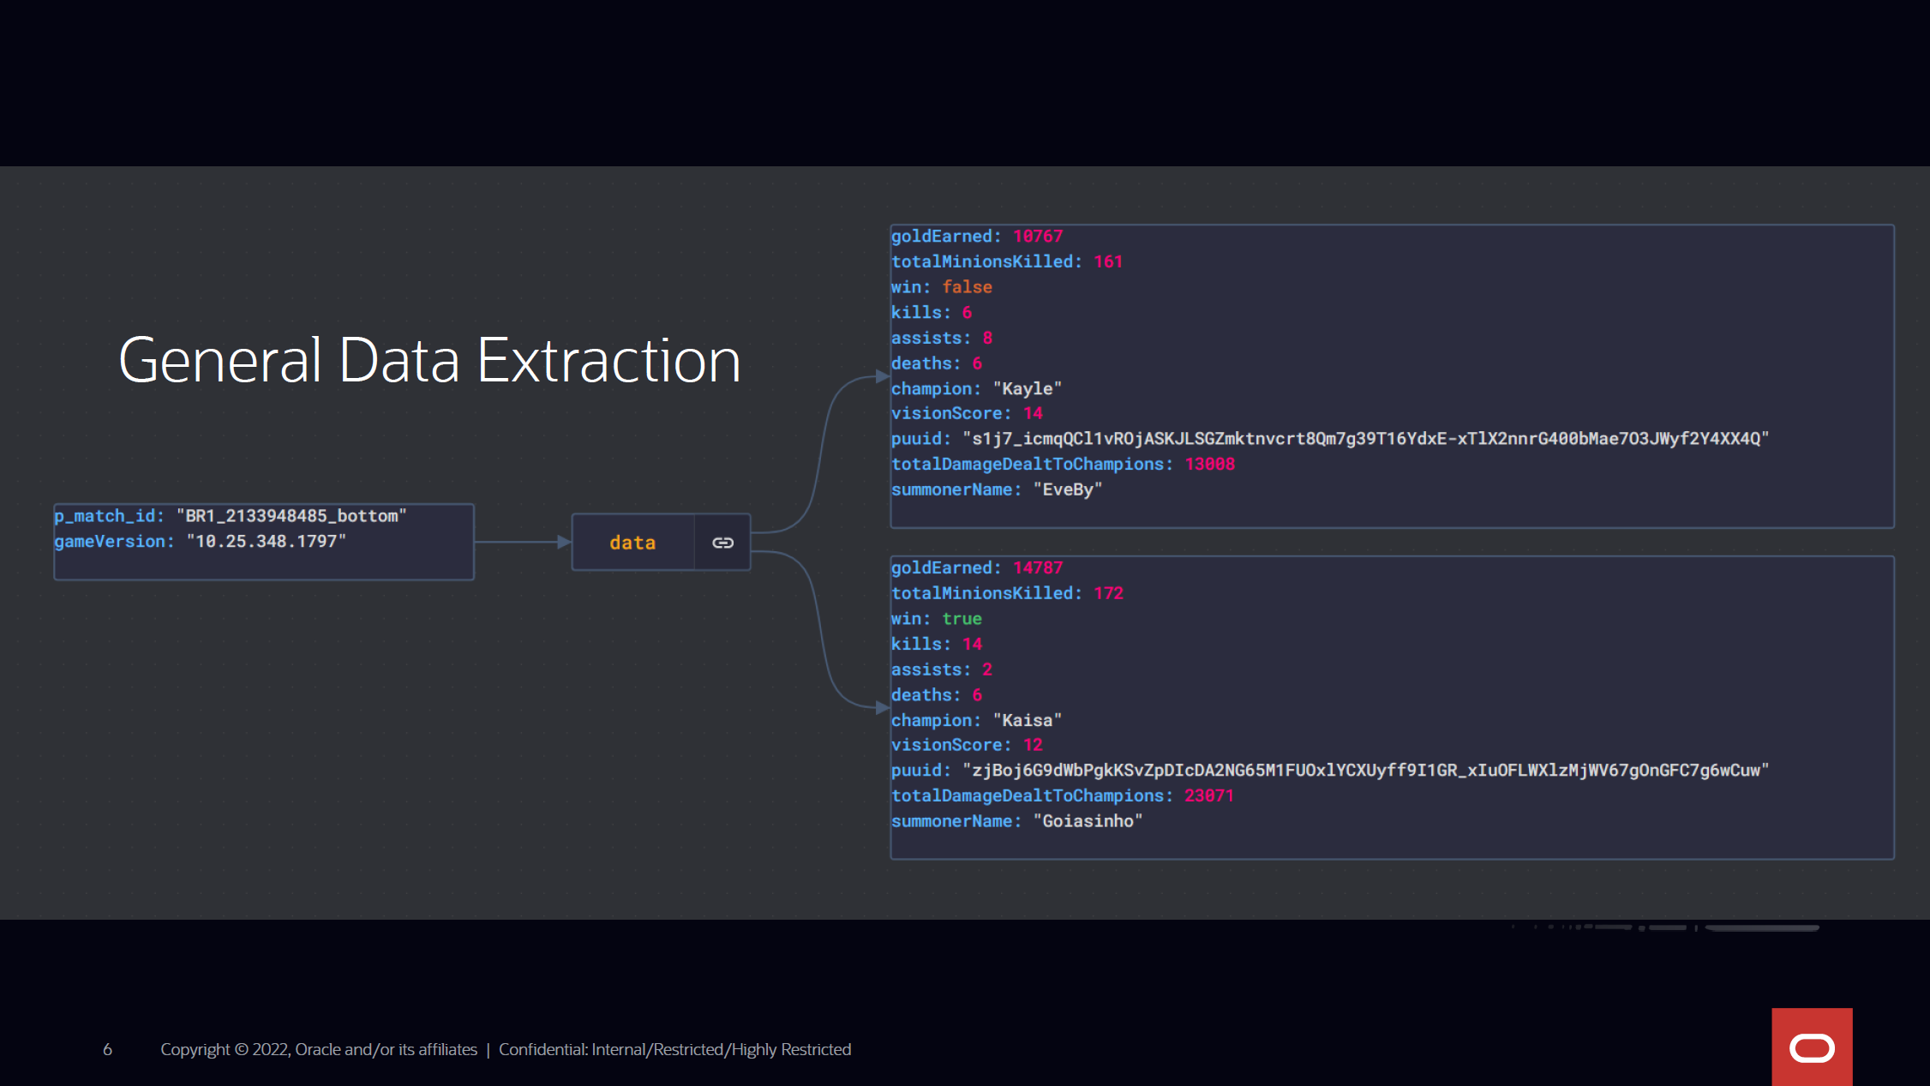
Task: Click the red Oracle logo
Action: click(x=1812, y=1047)
